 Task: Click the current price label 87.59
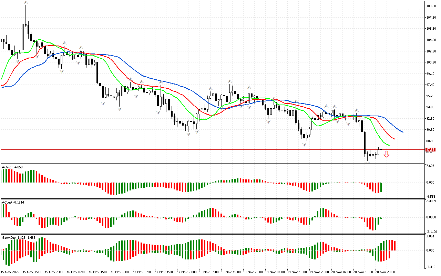pyautogui.click(x=430, y=150)
